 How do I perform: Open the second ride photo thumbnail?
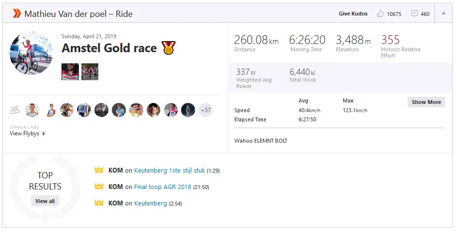click(x=90, y=72)
